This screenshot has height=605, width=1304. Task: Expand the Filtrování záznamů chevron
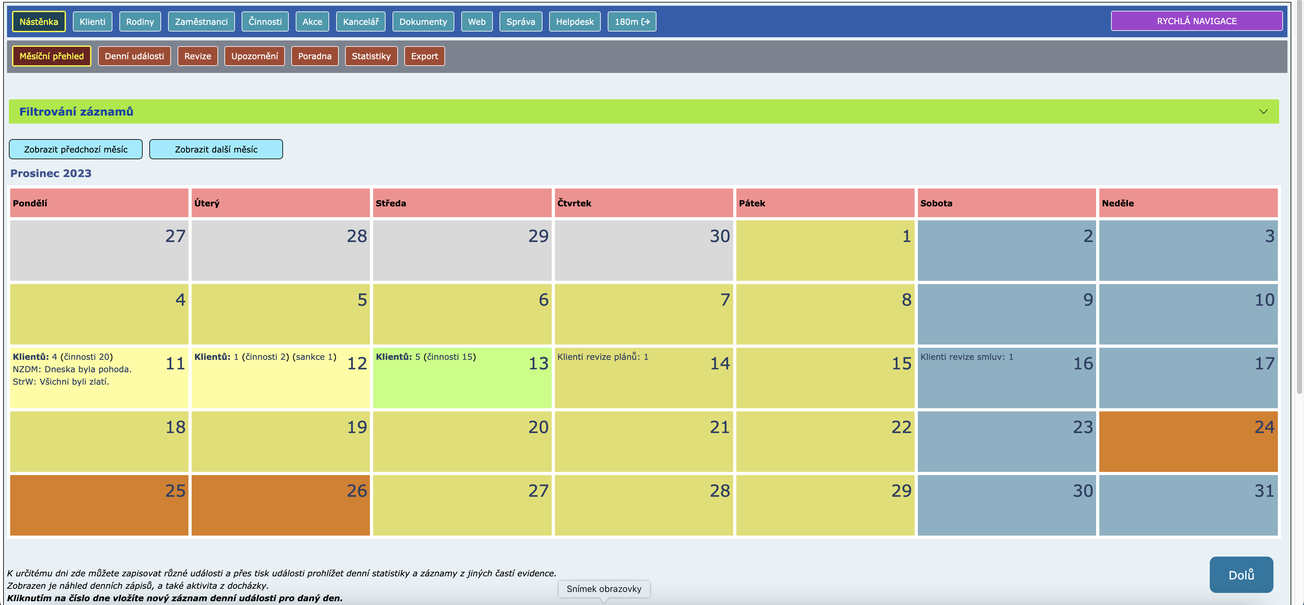click(1263, 111)
